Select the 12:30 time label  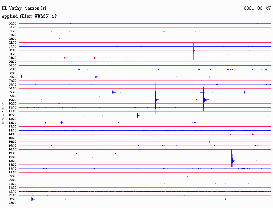(x=12, y=119)
